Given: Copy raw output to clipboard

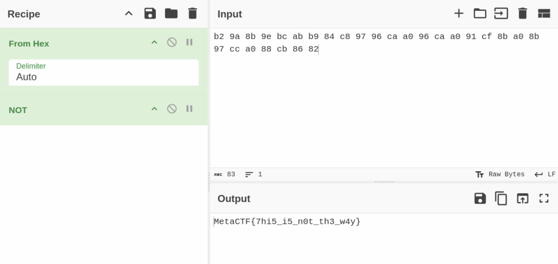Looking at the screenshot, I should (x=501, y=198).
